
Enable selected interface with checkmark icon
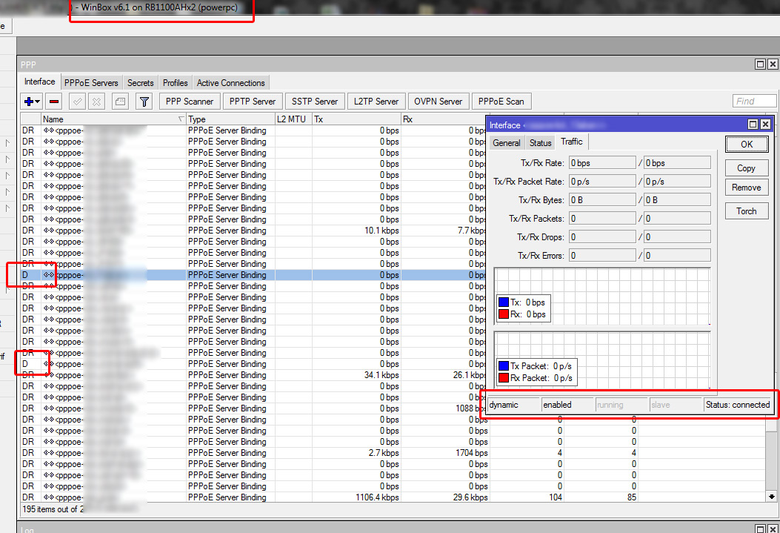77,102
